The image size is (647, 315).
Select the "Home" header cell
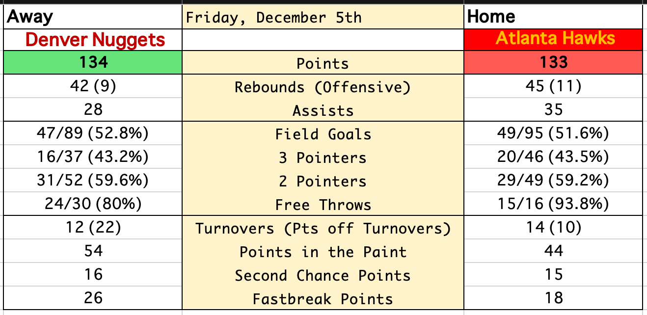tap(553, 18)
